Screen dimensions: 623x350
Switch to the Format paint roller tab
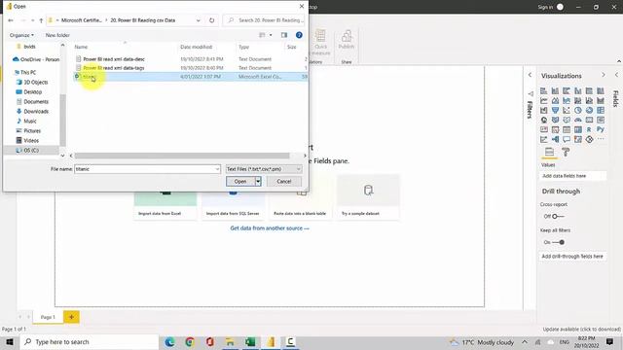pos(566,152)
